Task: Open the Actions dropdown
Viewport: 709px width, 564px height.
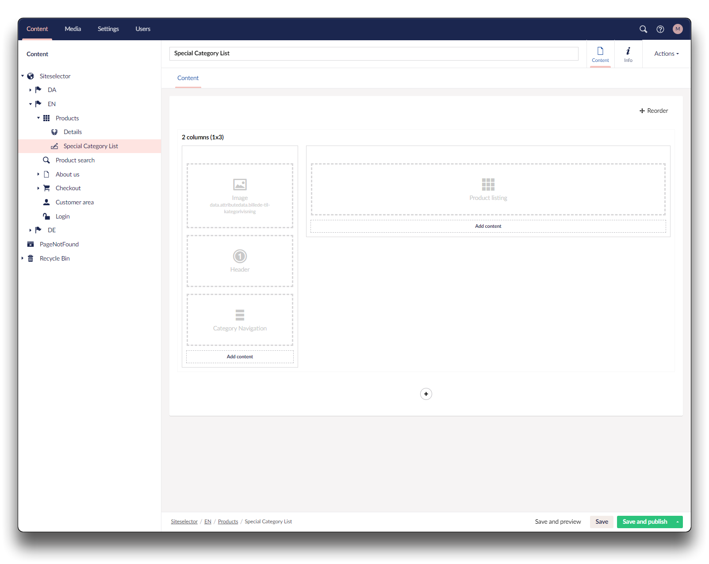Action: click(x=666, y=54)
